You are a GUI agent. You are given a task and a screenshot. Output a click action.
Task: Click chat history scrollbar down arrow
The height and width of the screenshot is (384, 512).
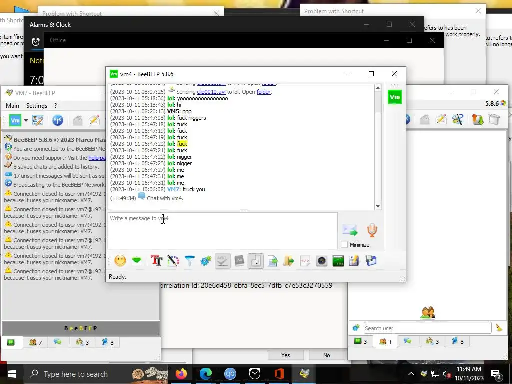click(378, 206)
